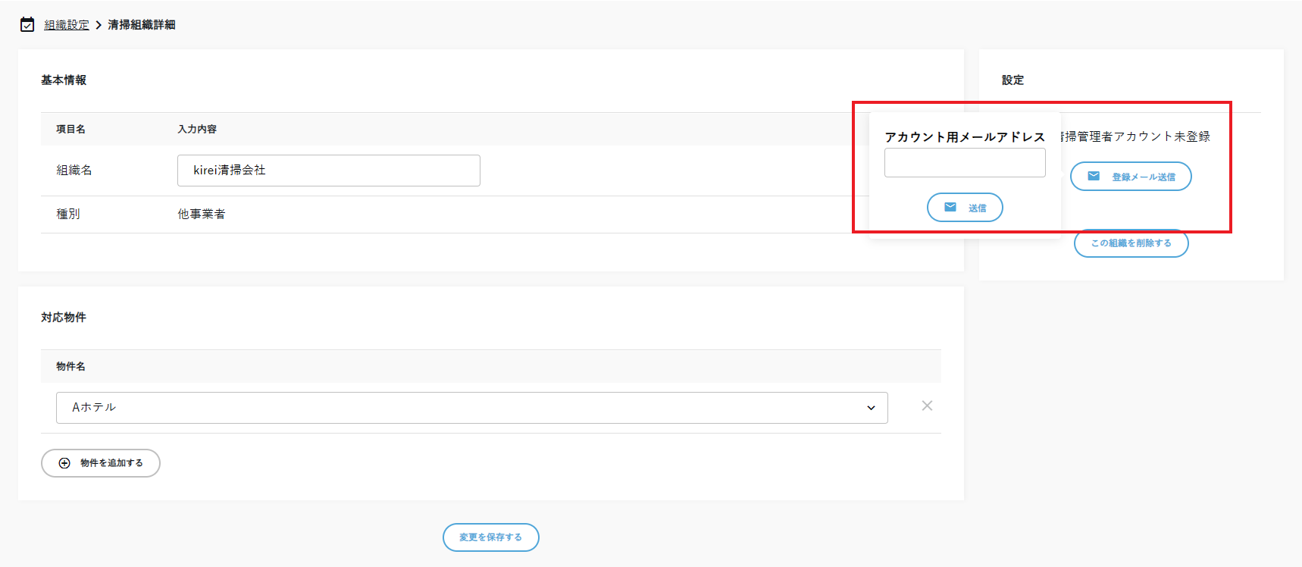Image resolution: width=1302 pixels, height=567 pixels.
Task: Click the 物件名 column header
Action: (70, 367)
